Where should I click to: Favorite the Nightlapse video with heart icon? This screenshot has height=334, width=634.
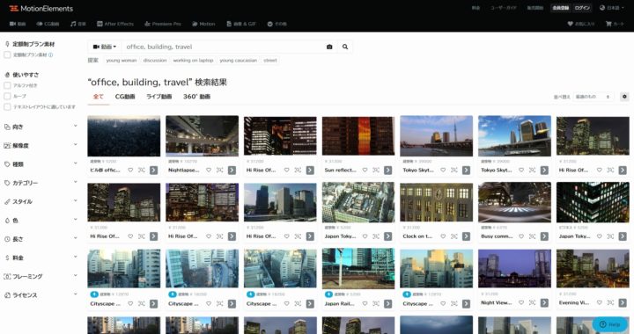(209, 171)
